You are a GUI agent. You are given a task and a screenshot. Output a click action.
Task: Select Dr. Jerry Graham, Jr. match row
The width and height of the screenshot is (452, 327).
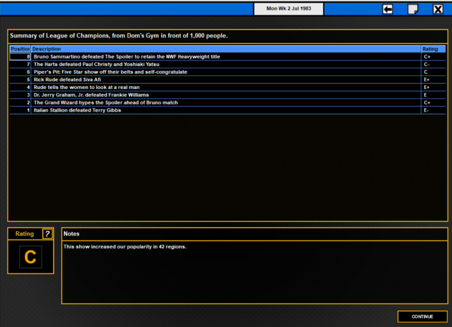click(x=227, y=95)
